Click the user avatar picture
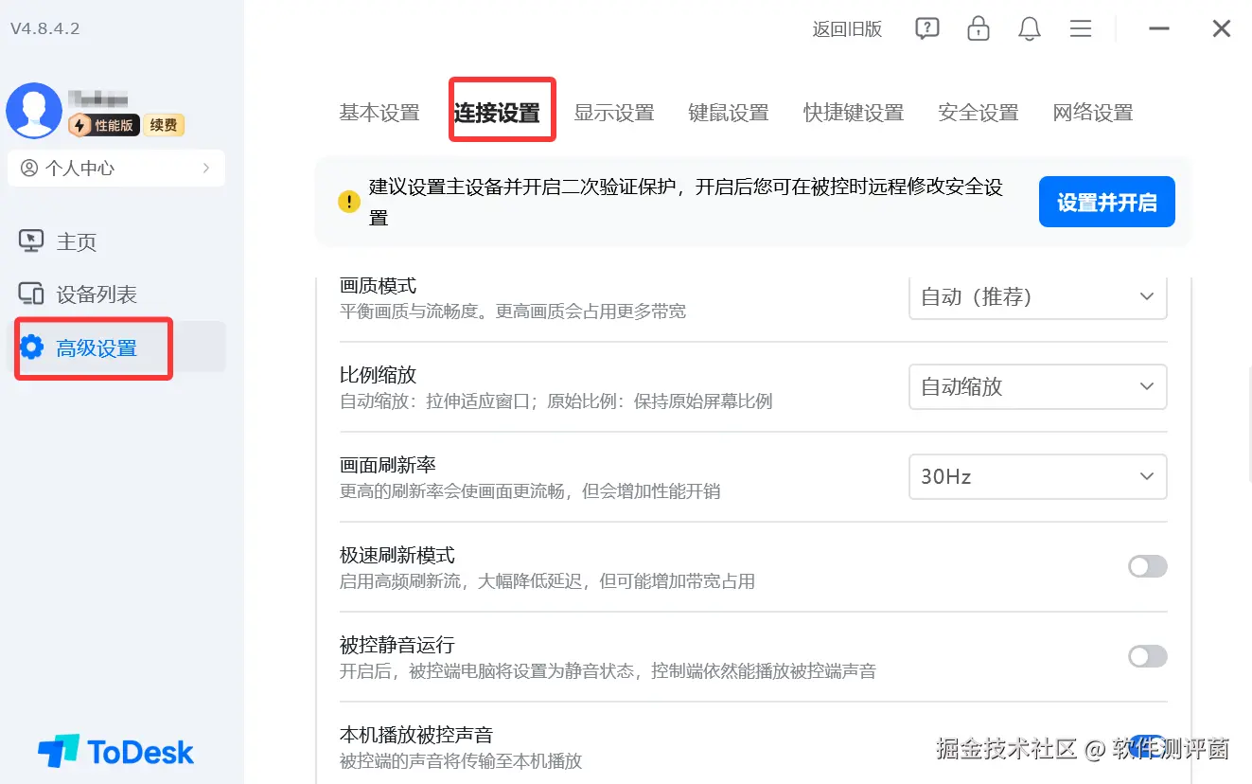This screenshot has width=1252, height=784. [x=34, y=110]
